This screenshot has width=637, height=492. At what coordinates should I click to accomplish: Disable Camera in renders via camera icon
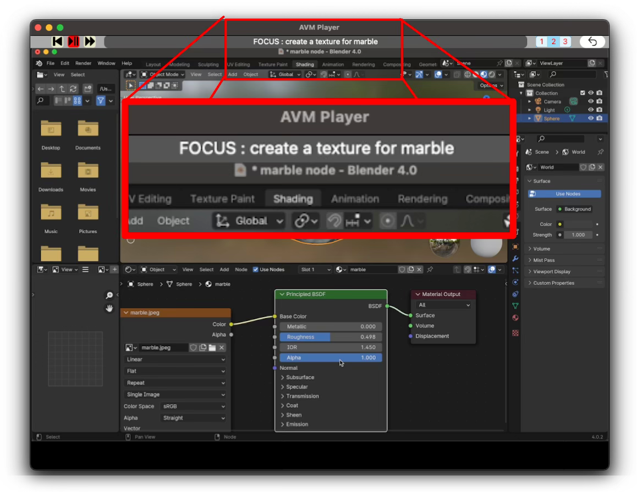[x=599, y=102]
